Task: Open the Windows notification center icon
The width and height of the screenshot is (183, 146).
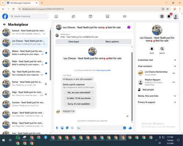Action: (x=178, y=140)
